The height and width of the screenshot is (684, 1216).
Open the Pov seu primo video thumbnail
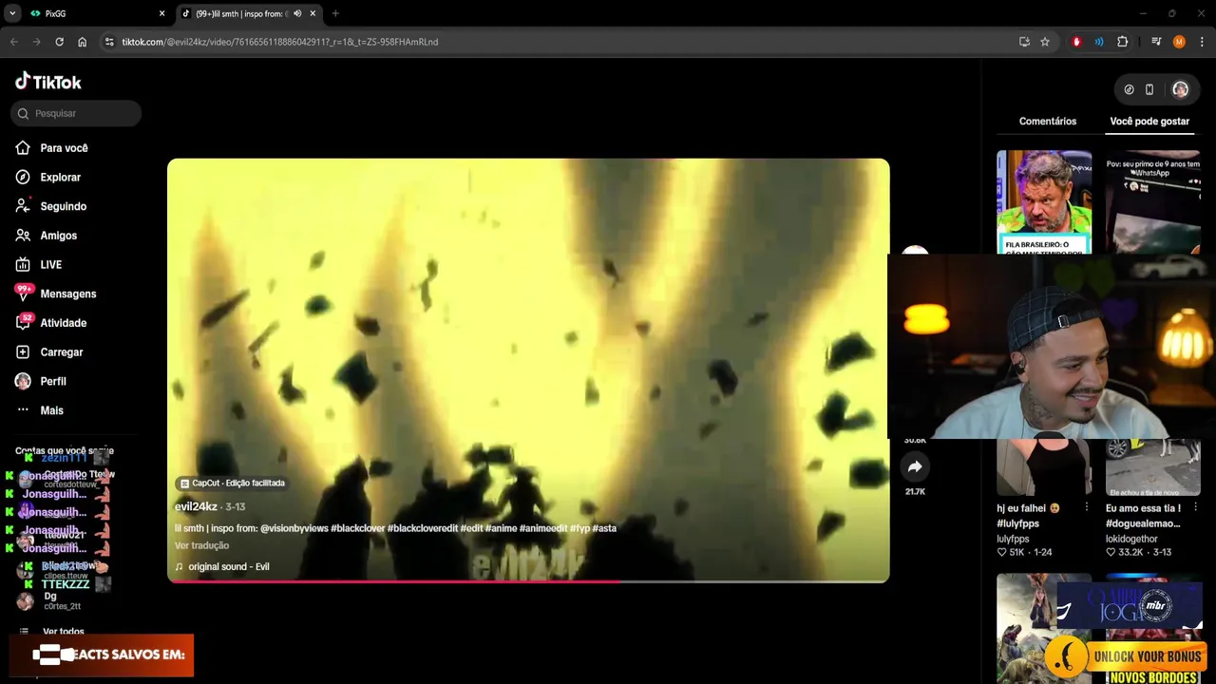pos(1152,201)
